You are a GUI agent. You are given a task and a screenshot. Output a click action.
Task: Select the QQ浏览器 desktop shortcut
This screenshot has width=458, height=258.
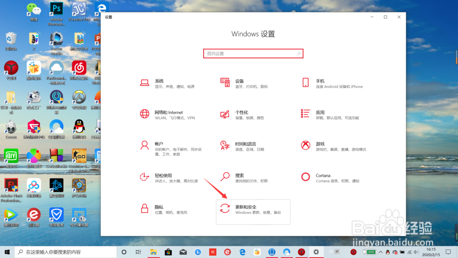56,129
